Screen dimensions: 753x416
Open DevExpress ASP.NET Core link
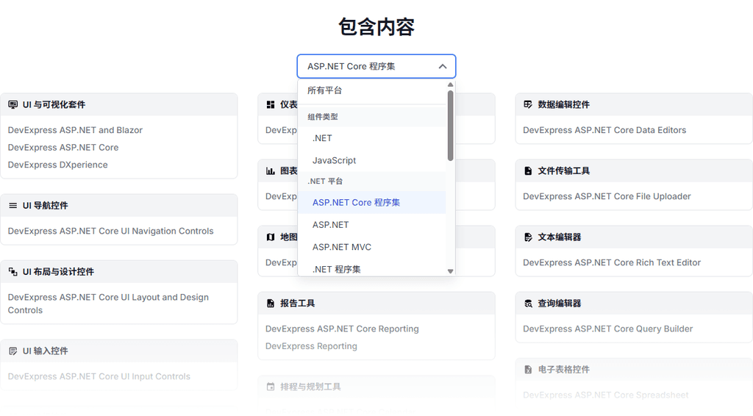coord(63,147)
